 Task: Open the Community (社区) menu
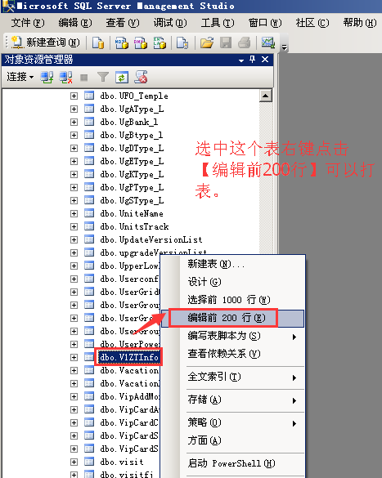coord(312,23)
